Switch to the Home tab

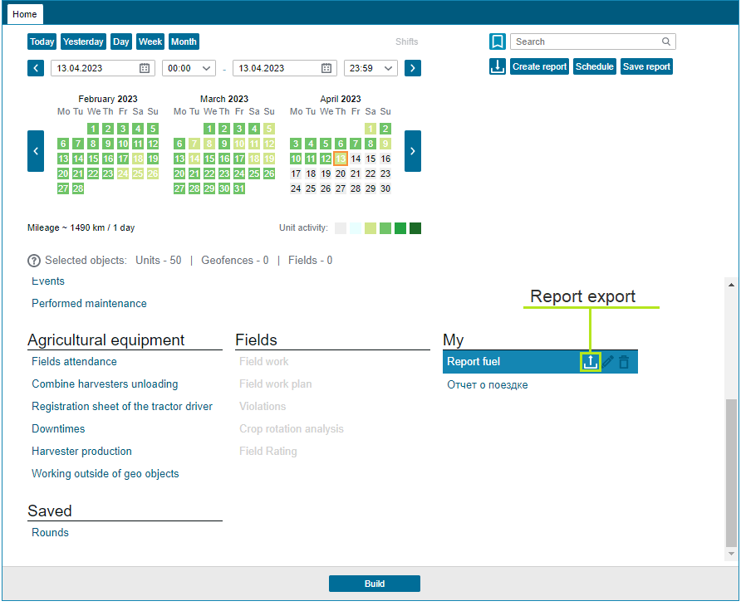coord(25,14)
